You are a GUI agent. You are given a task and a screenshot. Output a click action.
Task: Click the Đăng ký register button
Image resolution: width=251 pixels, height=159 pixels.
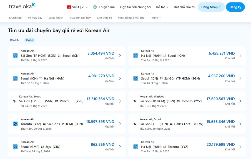pyautogui.click(x=235, y=7)
